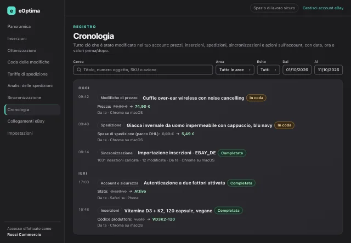Screen dimensions: 351x243
Task: Open Autenticazione a due fattori attivata entry
Action: [184, 183]
